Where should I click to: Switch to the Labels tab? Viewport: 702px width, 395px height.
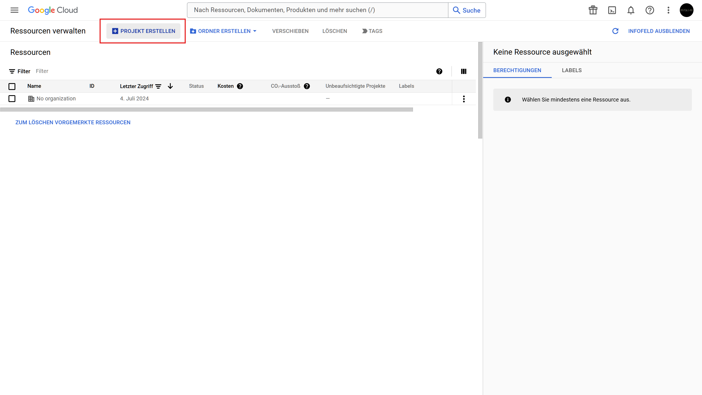tap(571, 70)
